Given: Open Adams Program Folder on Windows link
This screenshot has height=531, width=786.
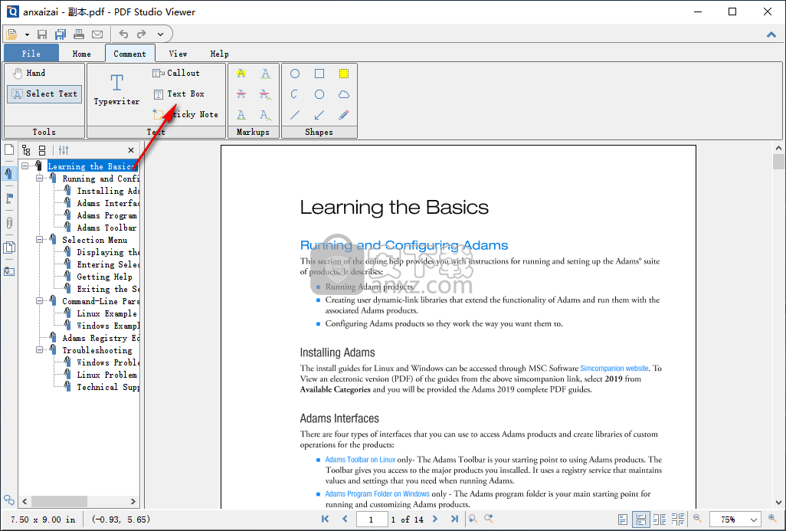Looking at the screenshot, I should (377, 494).
